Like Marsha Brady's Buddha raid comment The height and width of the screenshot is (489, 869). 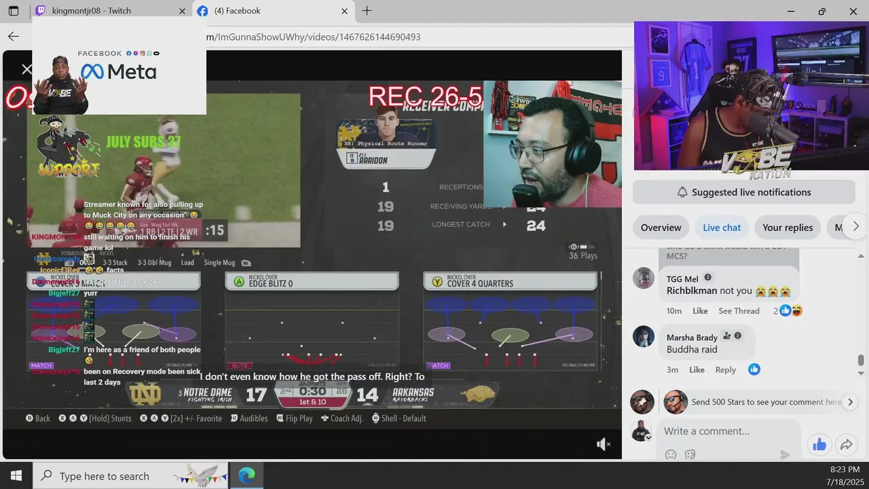click(x=697, y=370)
